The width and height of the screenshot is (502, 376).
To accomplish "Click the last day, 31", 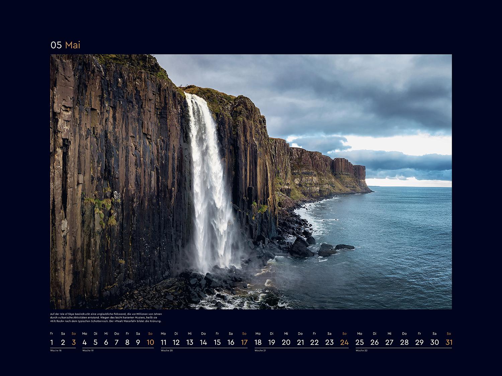I will (x=448, y=342).
